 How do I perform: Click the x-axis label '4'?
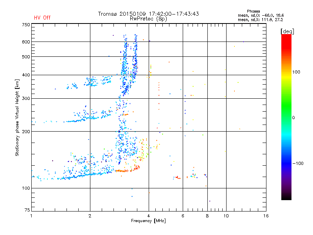149,216
